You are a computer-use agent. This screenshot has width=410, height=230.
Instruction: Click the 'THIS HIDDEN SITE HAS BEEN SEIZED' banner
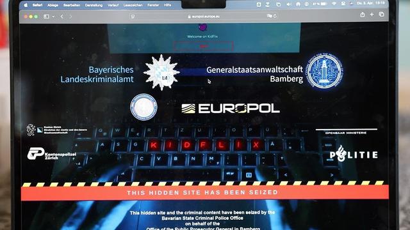(205, 192)
